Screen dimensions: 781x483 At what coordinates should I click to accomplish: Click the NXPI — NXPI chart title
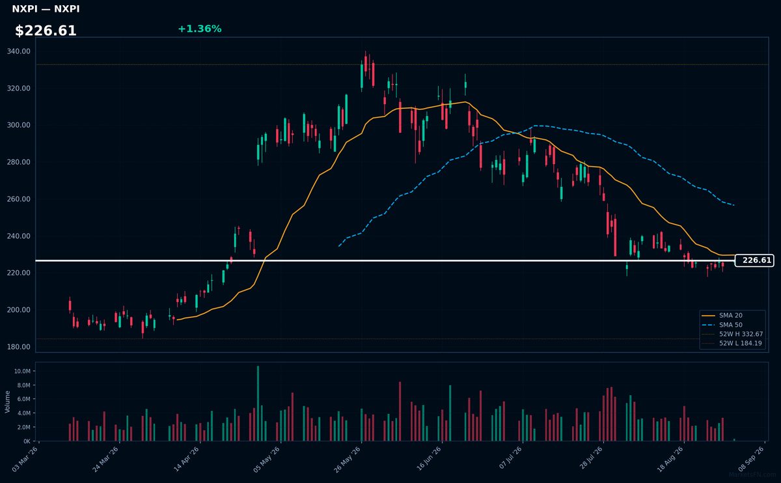tap(46, 9)
